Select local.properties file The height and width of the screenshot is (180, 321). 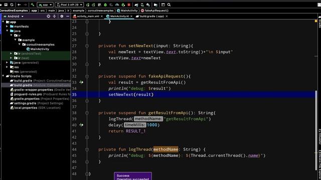coord(35,108)
